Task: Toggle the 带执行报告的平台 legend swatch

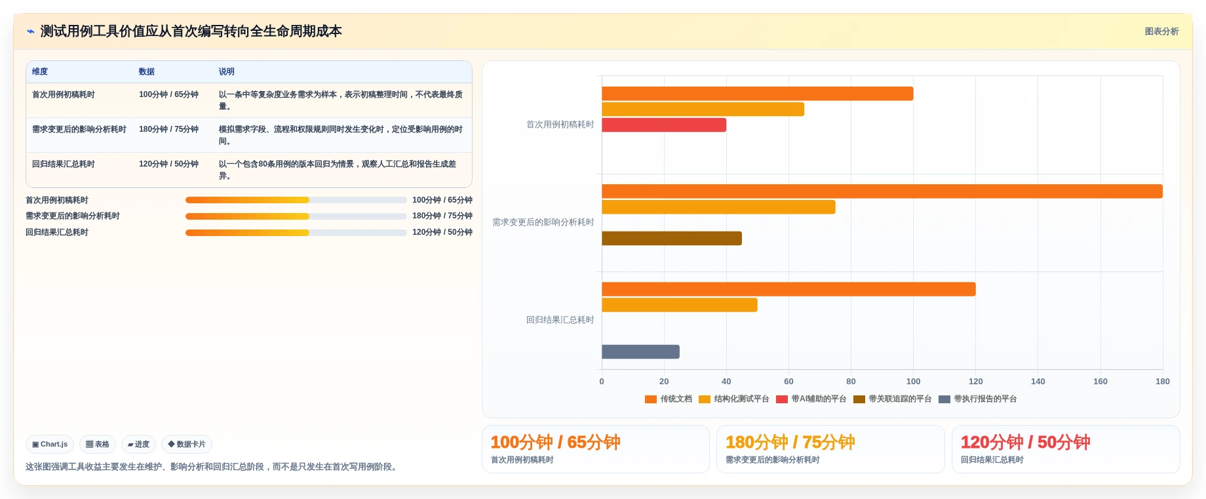Action: click(944, 399)
